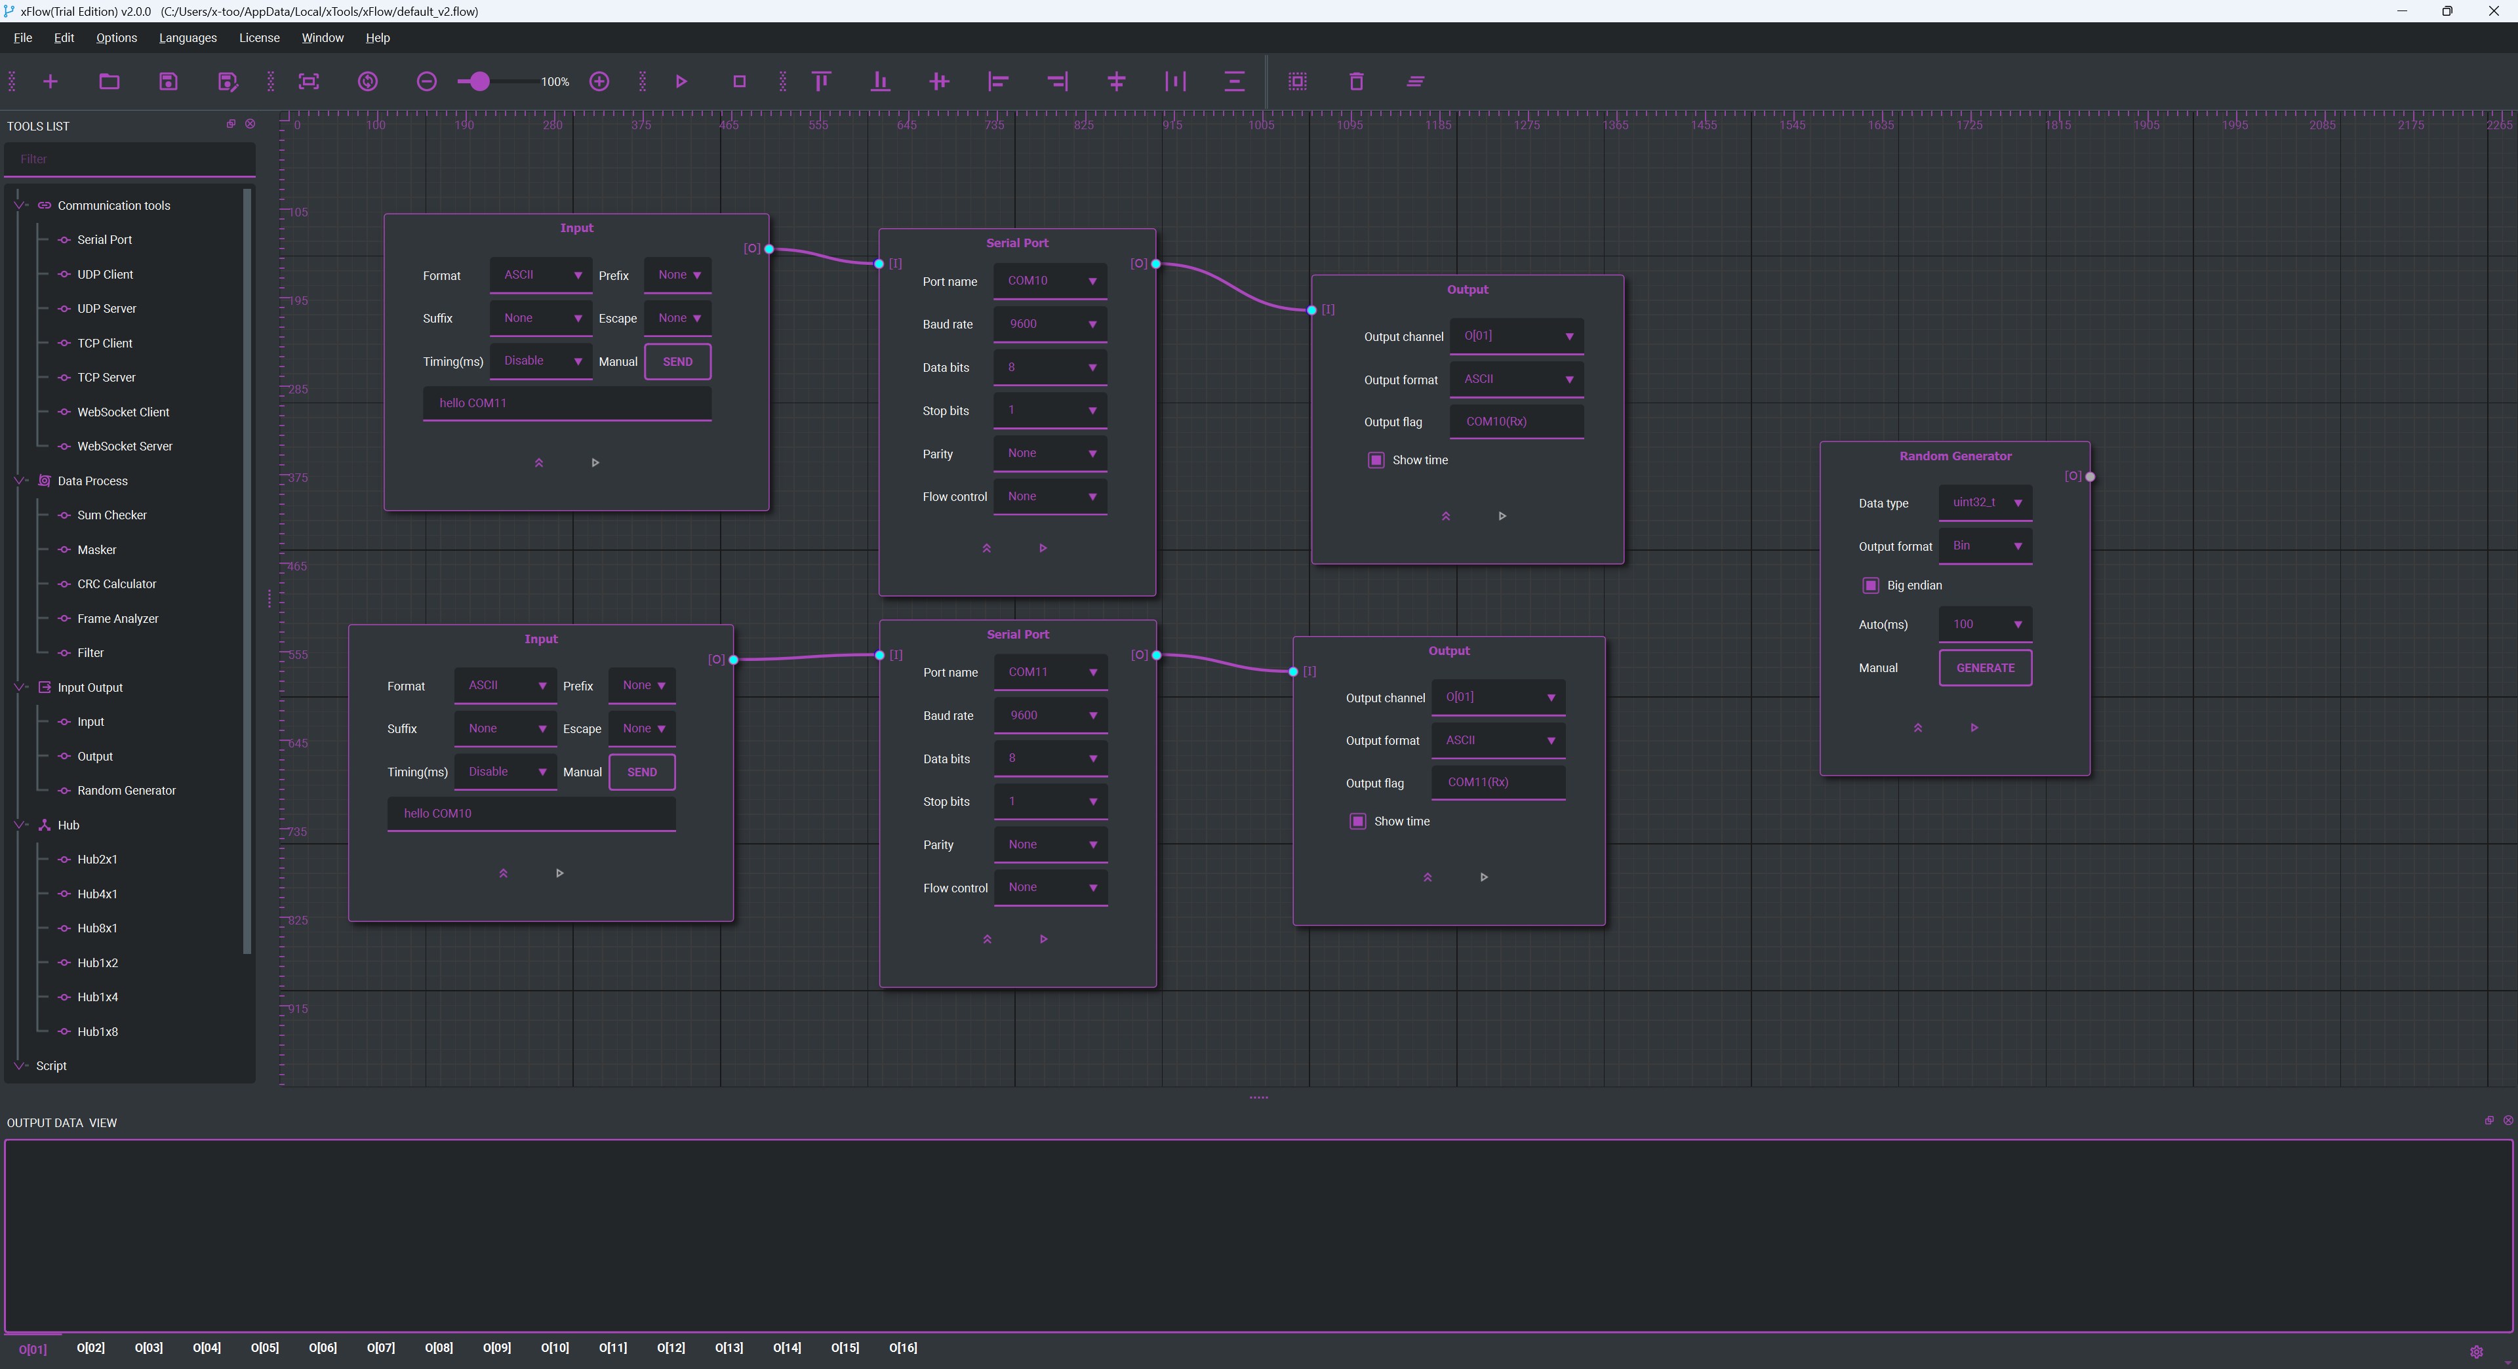
Task: Click the trash delete icon in toolbar
Action: coord(1356,82)
